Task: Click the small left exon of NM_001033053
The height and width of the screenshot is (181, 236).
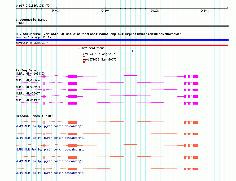Action: 44,77
